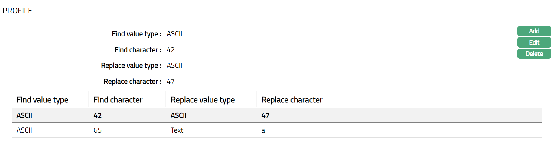554x144 pixels.
Task: Click the Replace character column header
Action: pos(292,100)
